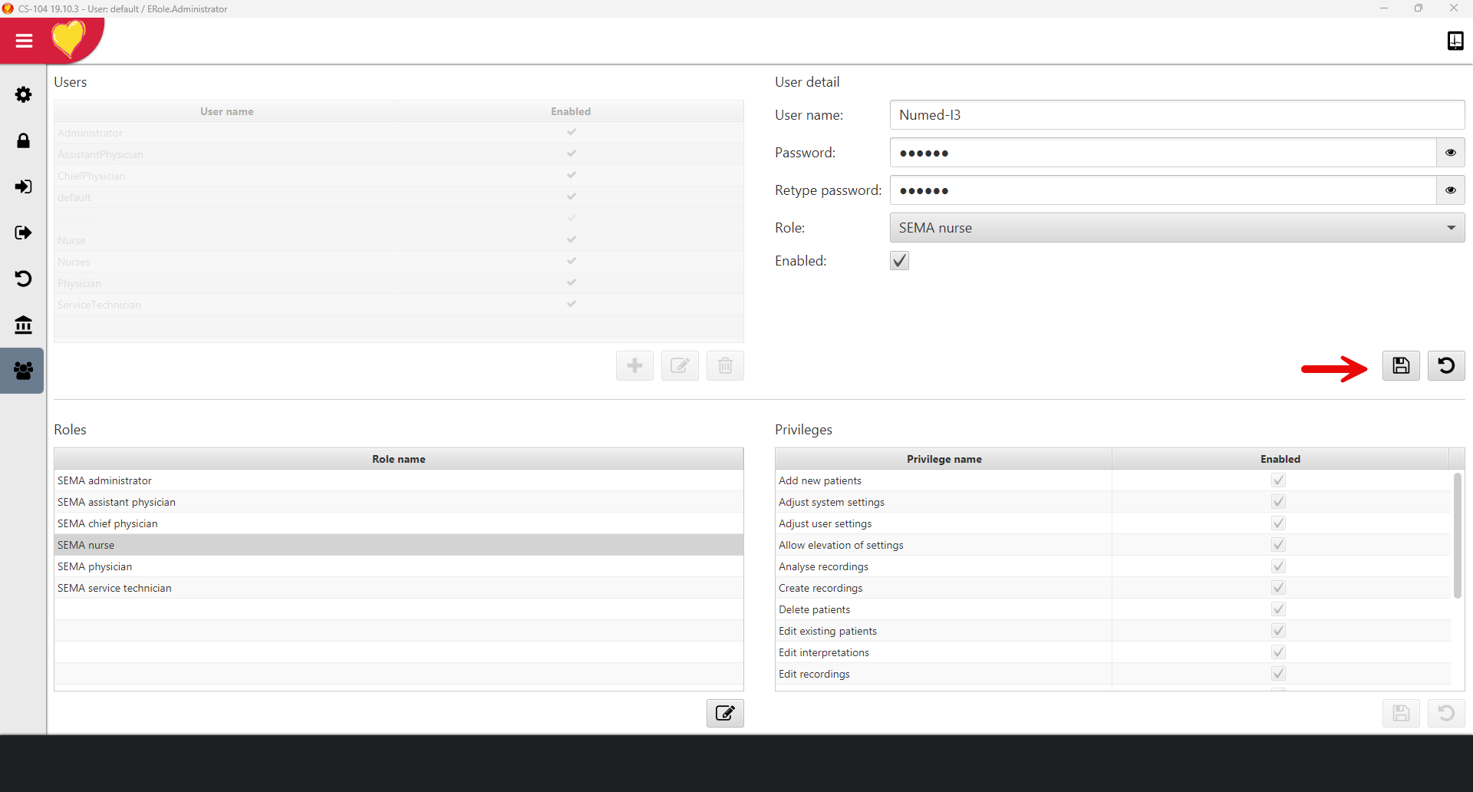Save the user detail changes
The width and height of the screenshot is (1473, 792).
(x=1401, y=366)
